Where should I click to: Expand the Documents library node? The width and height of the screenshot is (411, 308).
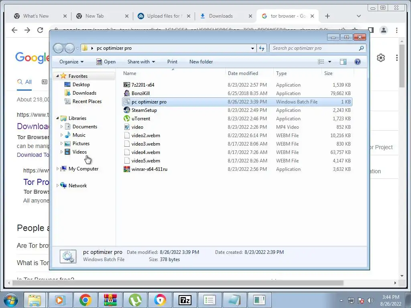pos(61,126)
